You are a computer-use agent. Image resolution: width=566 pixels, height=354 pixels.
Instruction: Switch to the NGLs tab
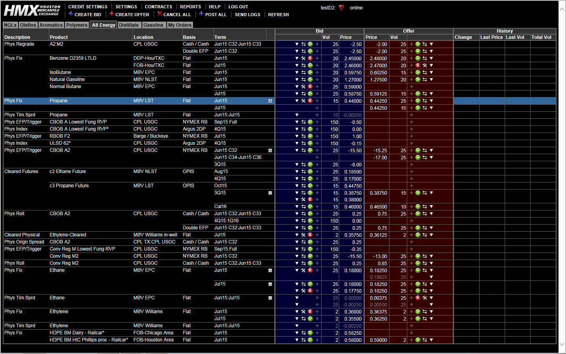click(x=10, y=25)
